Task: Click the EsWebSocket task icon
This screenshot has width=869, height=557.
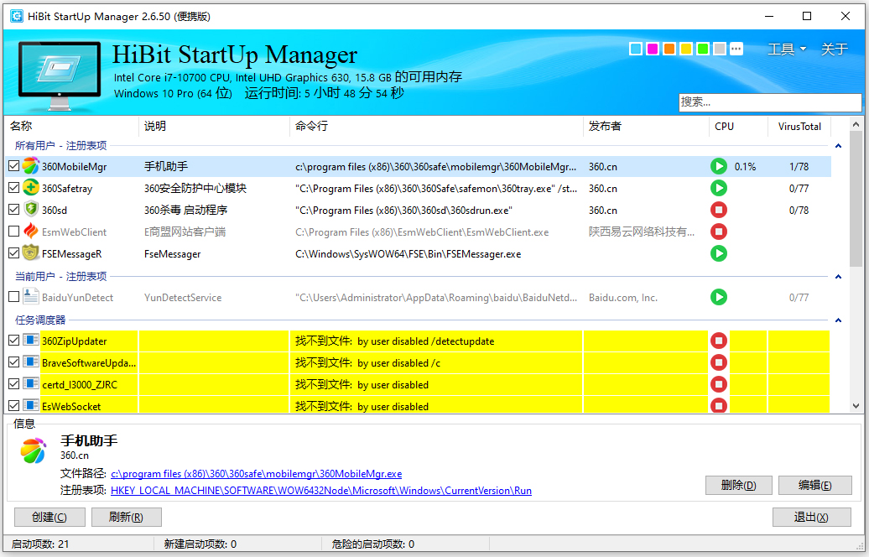Action: coord(31,406)
